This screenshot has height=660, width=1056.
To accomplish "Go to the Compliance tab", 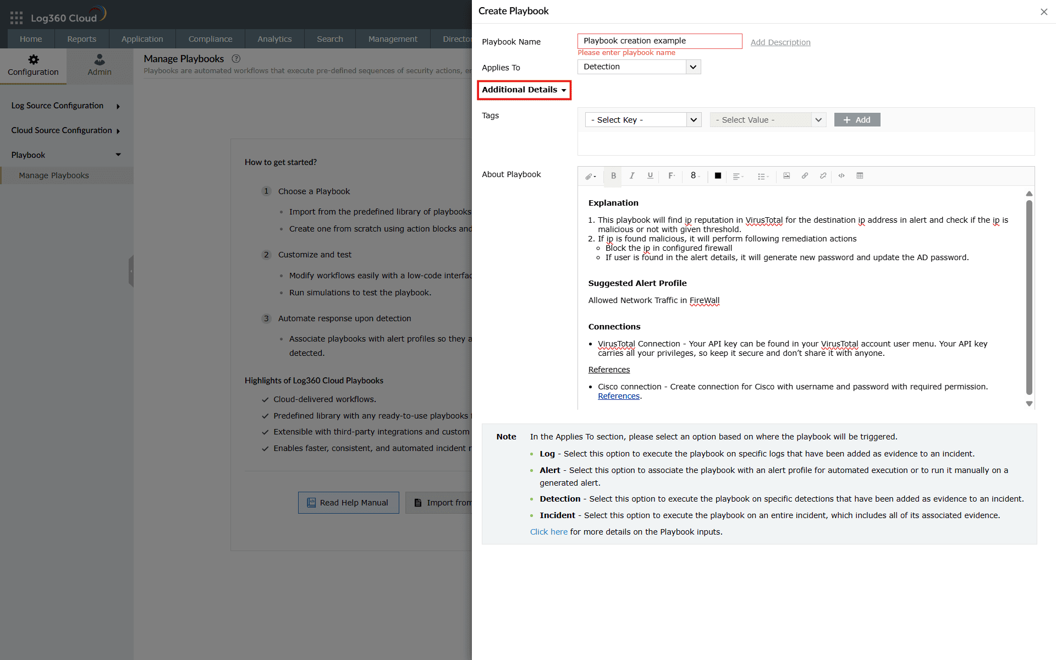I will coord(210,39).
